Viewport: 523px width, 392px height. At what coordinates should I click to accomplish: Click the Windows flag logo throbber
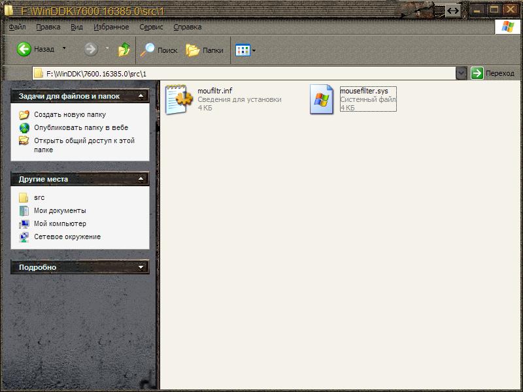[x=507, y=27]
